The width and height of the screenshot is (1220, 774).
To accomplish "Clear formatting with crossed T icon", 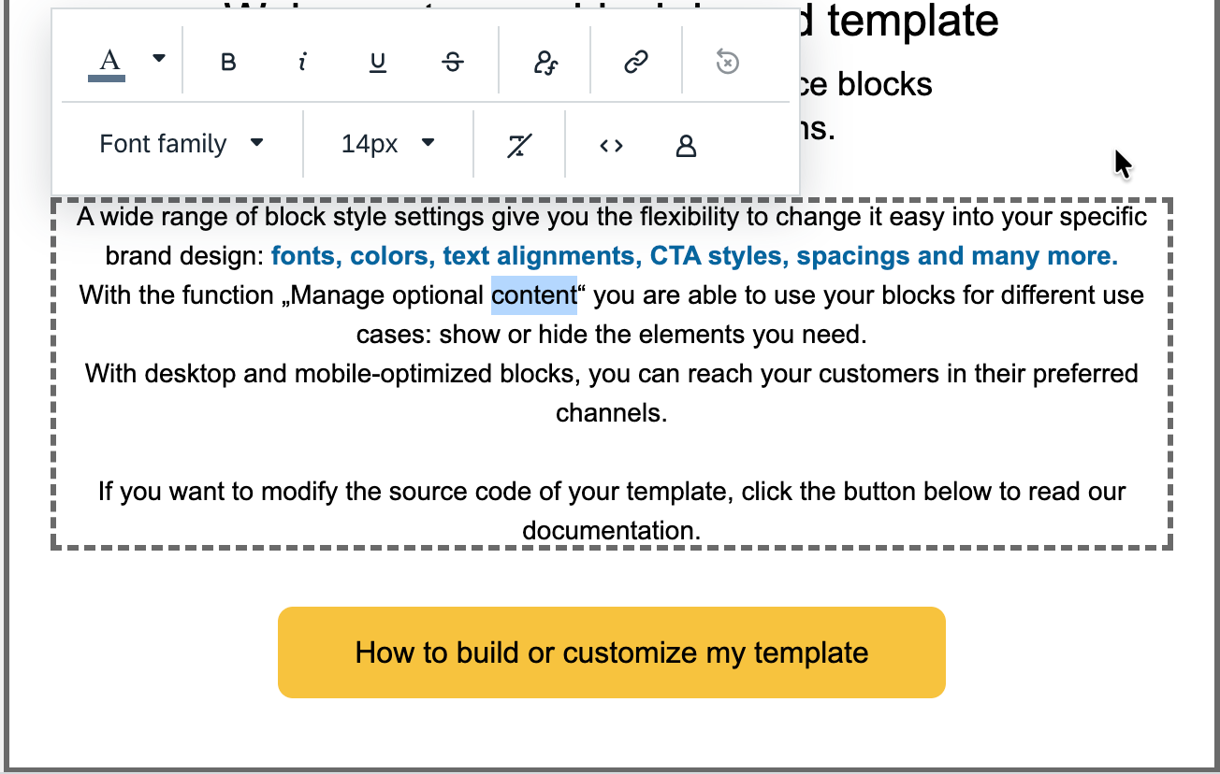I will pyautogui.click(x=519, y=145).
